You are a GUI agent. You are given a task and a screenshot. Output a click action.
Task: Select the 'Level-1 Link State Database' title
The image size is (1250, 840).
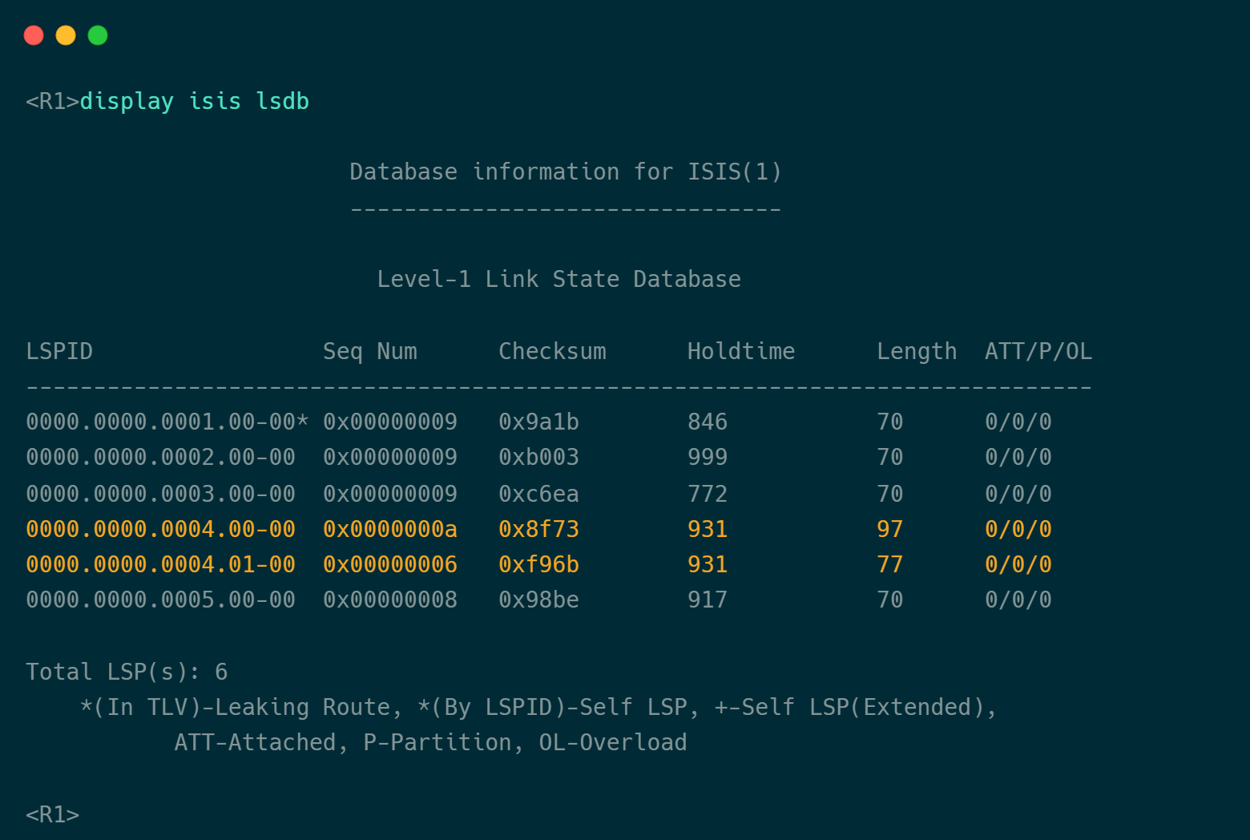pos(558,280)
